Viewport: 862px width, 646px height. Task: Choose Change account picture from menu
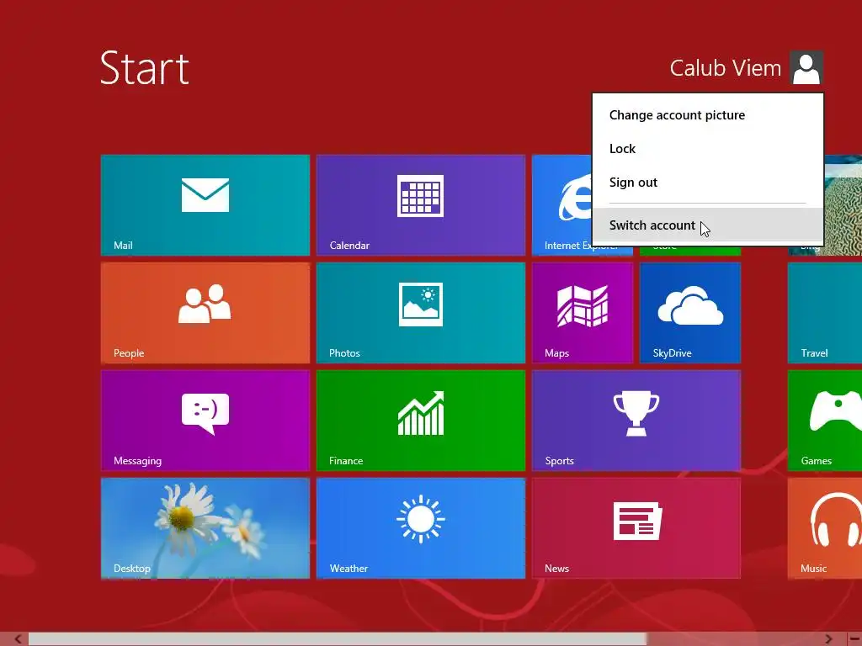(x=707, y=114)
